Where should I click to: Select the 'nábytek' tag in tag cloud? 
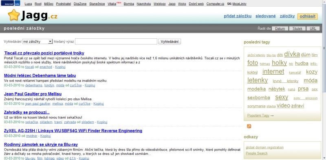pyautogui.click(x=277, y=89)
